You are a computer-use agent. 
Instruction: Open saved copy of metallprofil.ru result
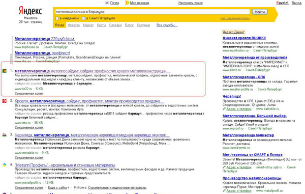(29, 187)
